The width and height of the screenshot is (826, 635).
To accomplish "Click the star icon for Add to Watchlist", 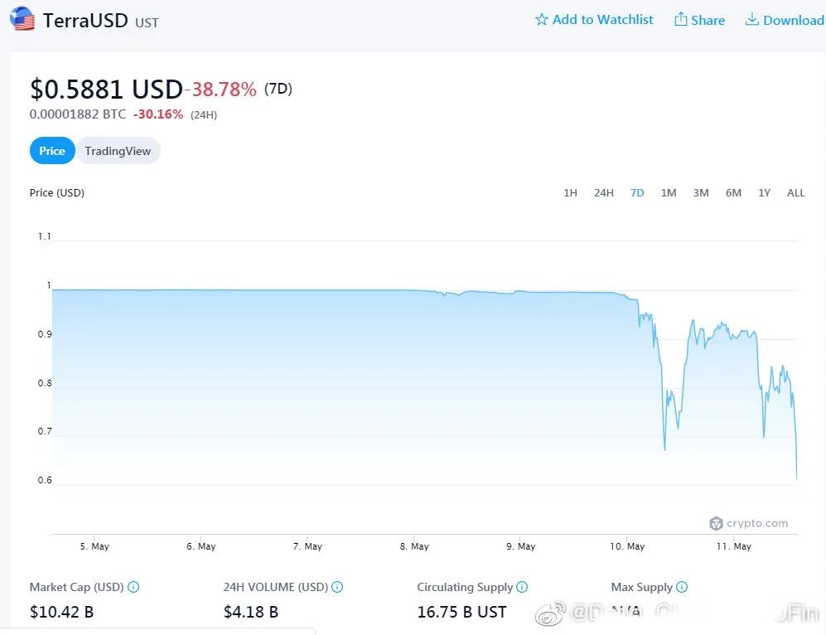I will click(542, 20).
